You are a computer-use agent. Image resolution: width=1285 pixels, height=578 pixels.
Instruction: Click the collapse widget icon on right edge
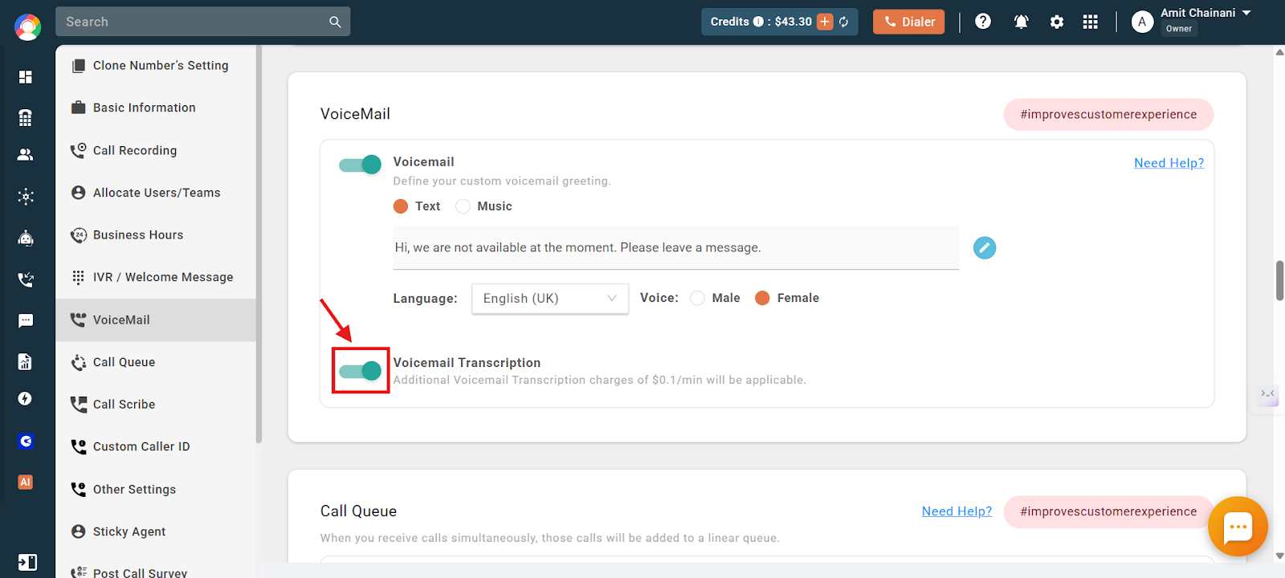1267,394
